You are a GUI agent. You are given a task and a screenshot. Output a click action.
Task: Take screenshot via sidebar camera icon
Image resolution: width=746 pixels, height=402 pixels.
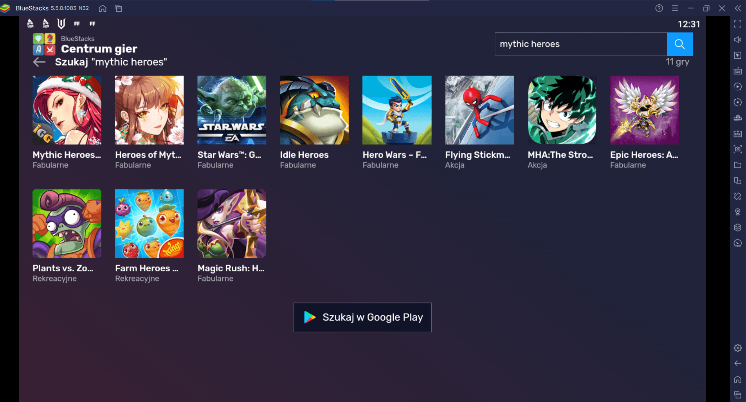click(x=738, y=149)
